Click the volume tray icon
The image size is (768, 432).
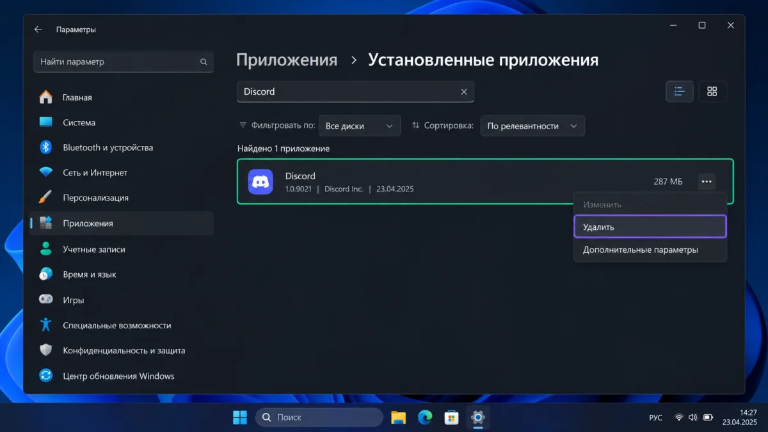692,417
